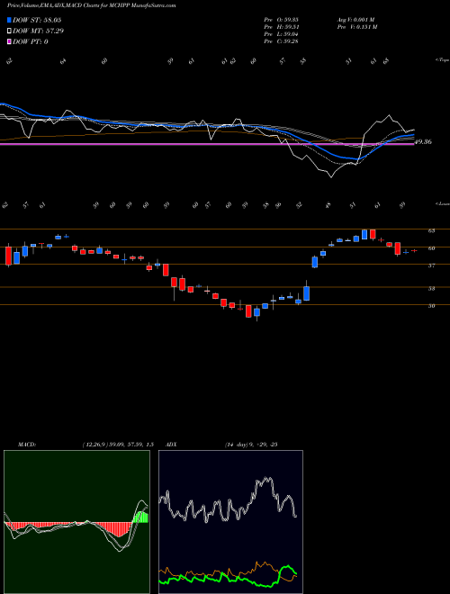The width and height of the screenshot is (450, 594).
Task: Click the 'Pre V: 0.151 M' volume text
Action: tap(356, 27)
